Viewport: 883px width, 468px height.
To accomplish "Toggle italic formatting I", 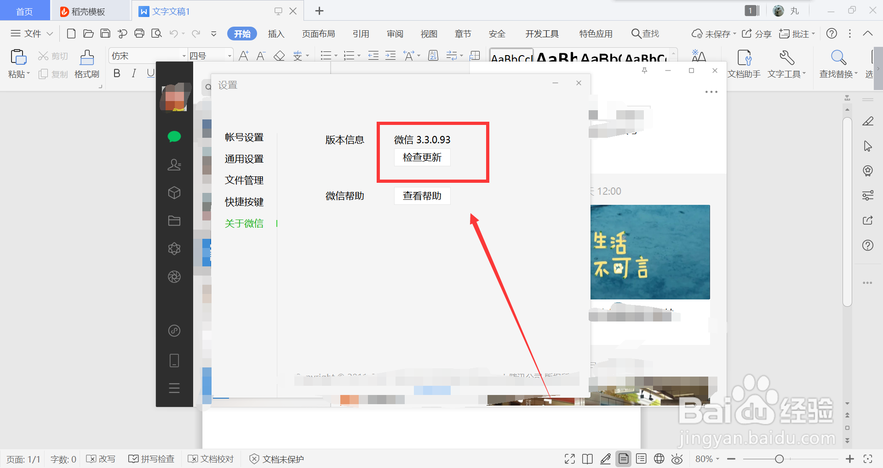I will coord(134,73).
